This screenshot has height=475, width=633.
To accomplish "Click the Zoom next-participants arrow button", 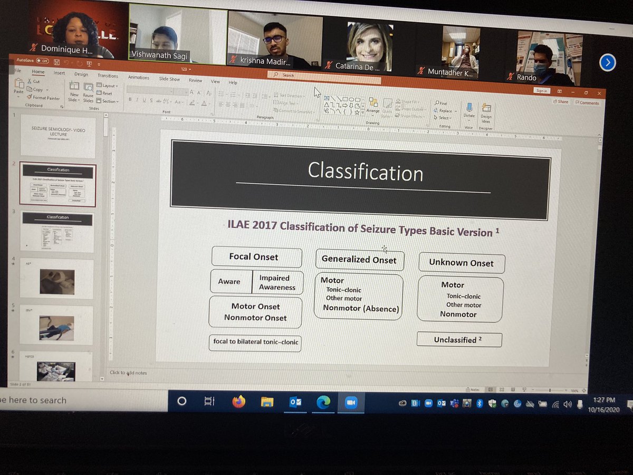I will (x=608, y=63).
